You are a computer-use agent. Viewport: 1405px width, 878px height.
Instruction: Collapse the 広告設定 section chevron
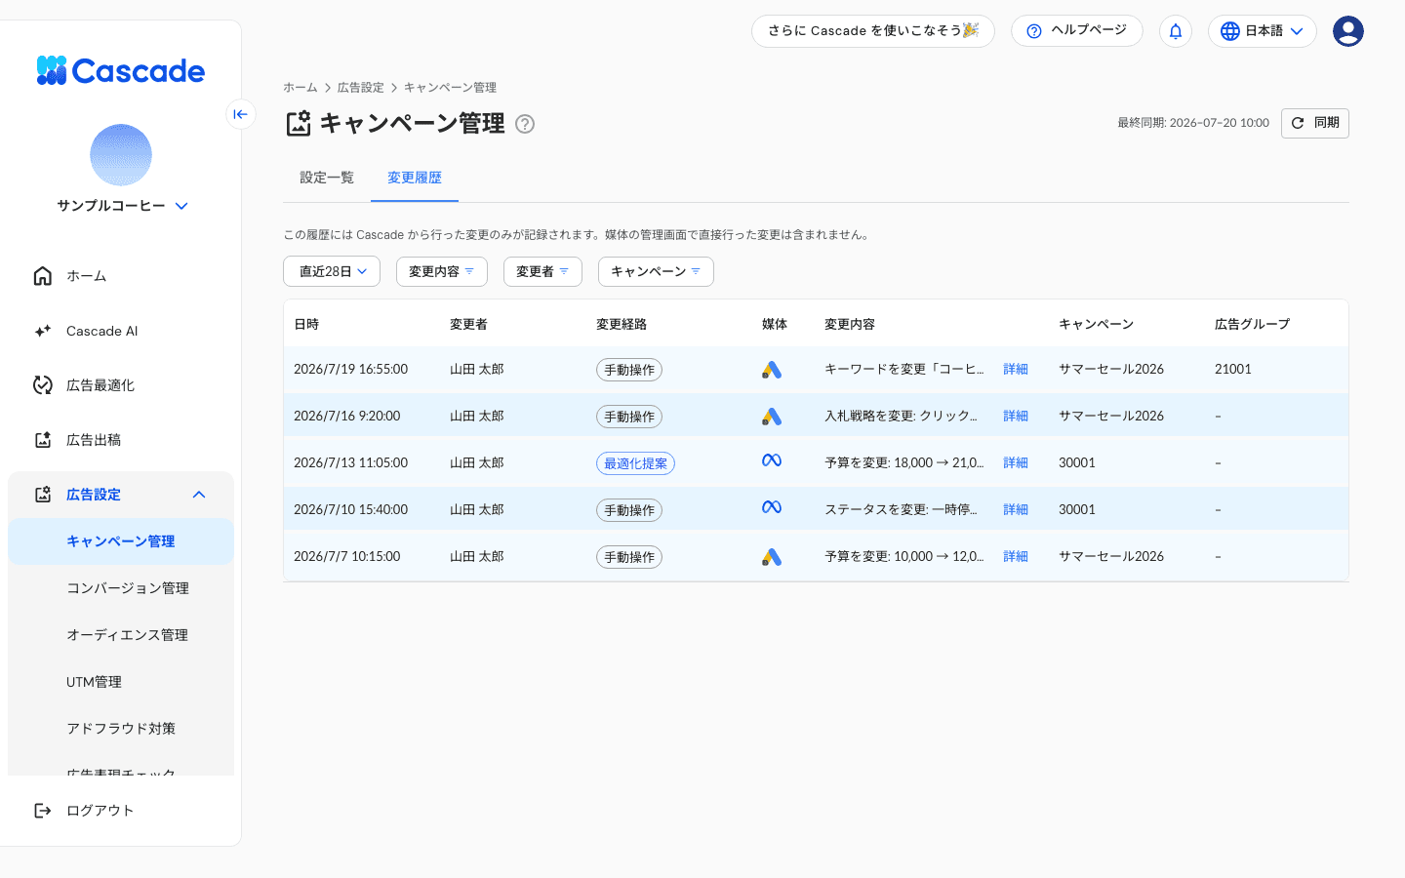(x=199, y=495)
